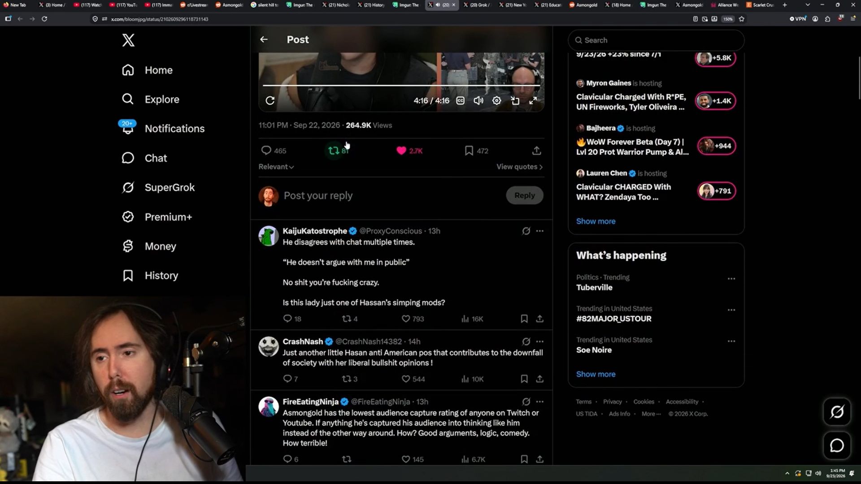
Task: Bookmark this page with the star icon
Action: click(x=742, y=19)
